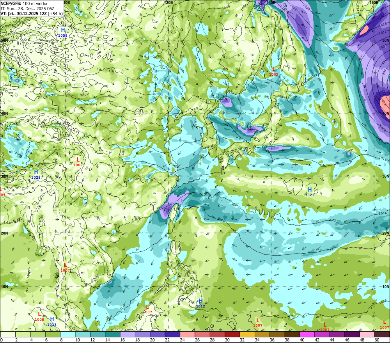
Task: Click the L 1002 low pressure marker
Action: click(78, 162)
